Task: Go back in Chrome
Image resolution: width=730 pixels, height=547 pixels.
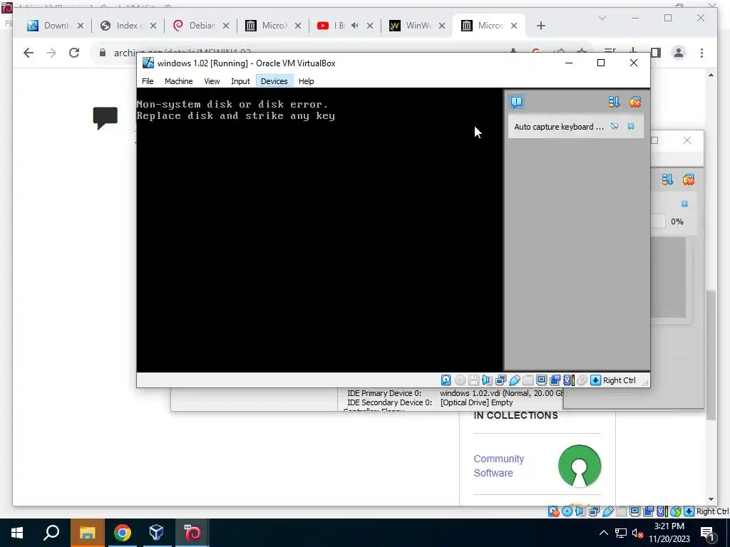Action: 29,53
